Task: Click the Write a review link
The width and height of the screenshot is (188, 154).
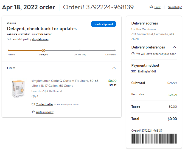Action: click(44, 112)
